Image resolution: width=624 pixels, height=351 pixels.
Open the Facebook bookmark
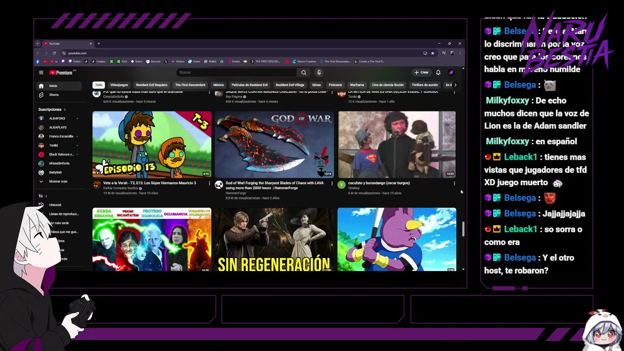click(38, 61)
